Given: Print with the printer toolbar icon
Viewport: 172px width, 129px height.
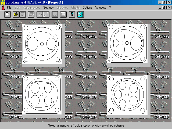Looking at the screenshot, I should click(31, 15).
